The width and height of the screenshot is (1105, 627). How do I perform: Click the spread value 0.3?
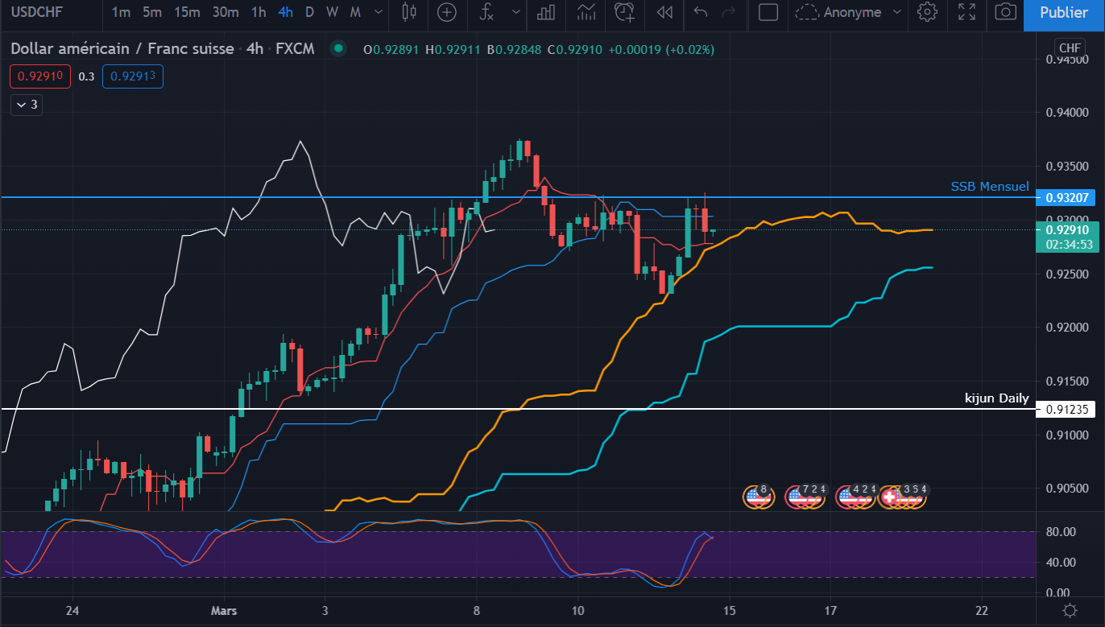tap(87, 76)
